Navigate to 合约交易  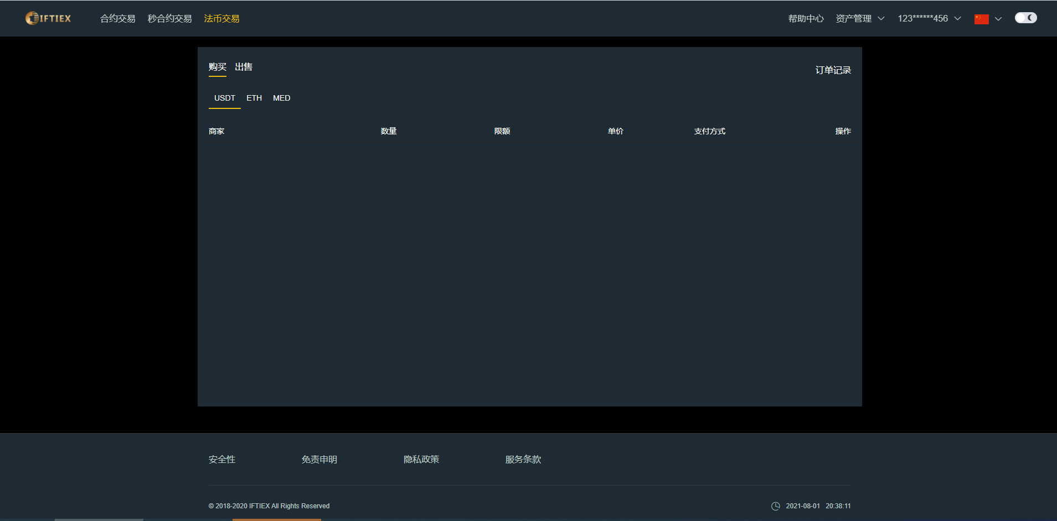tap(117, 18)
